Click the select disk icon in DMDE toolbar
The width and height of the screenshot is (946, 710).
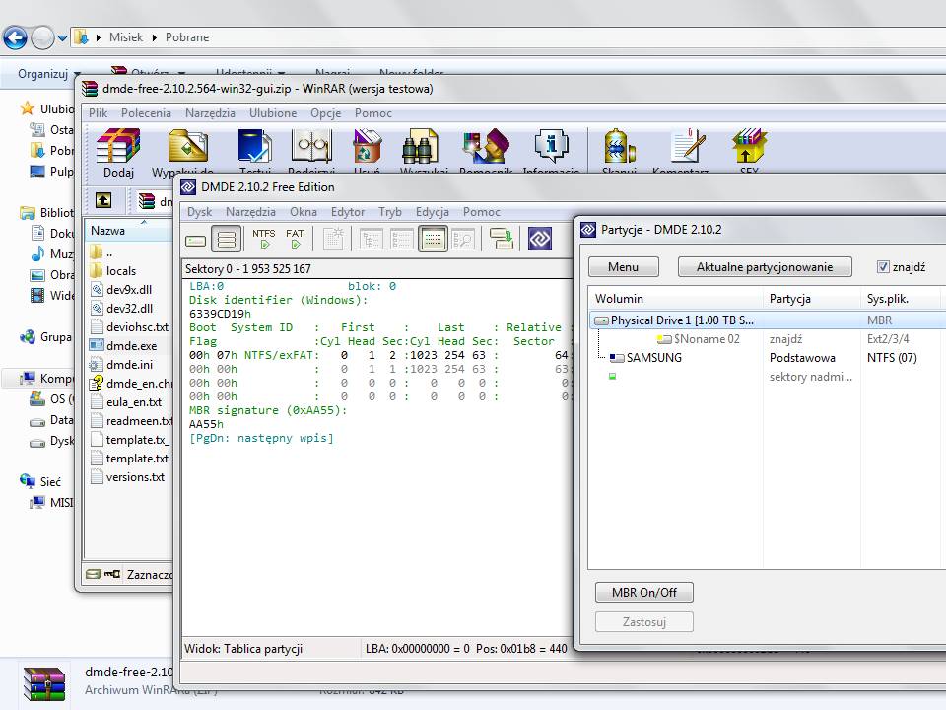point(195,241)
